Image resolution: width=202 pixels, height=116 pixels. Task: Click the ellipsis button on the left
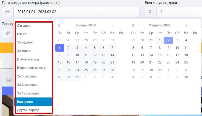pyautogui.click(x=8, y=64)
